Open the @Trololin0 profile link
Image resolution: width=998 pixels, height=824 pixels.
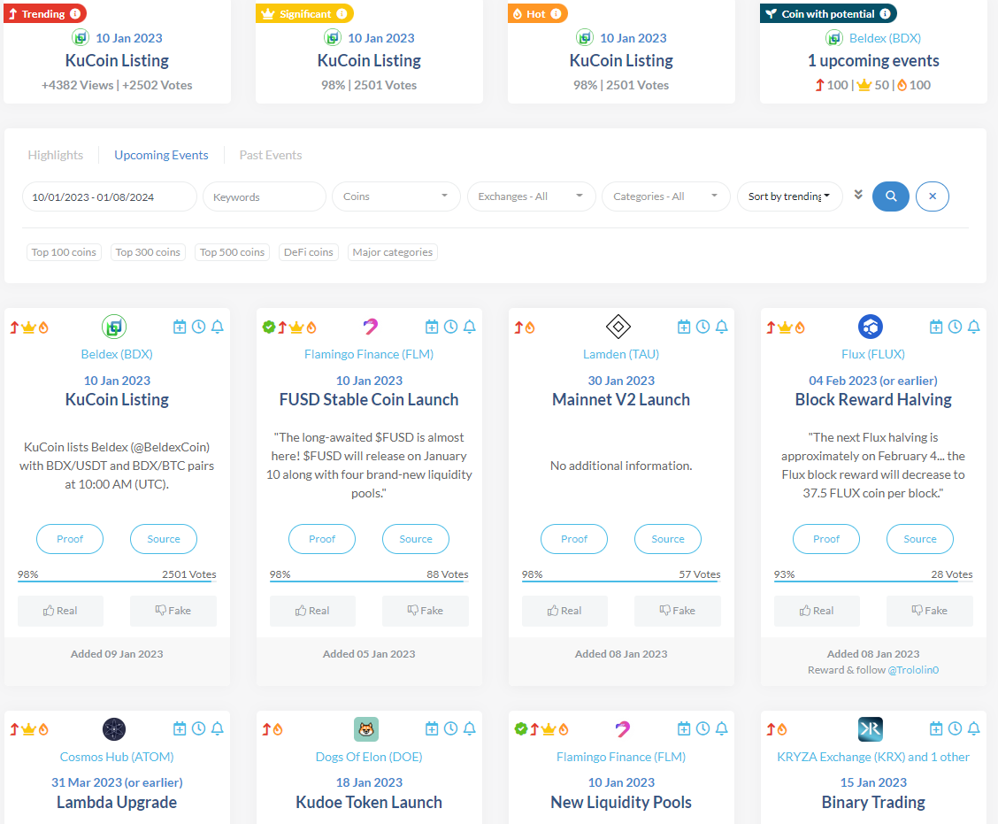tap(913, 670)
